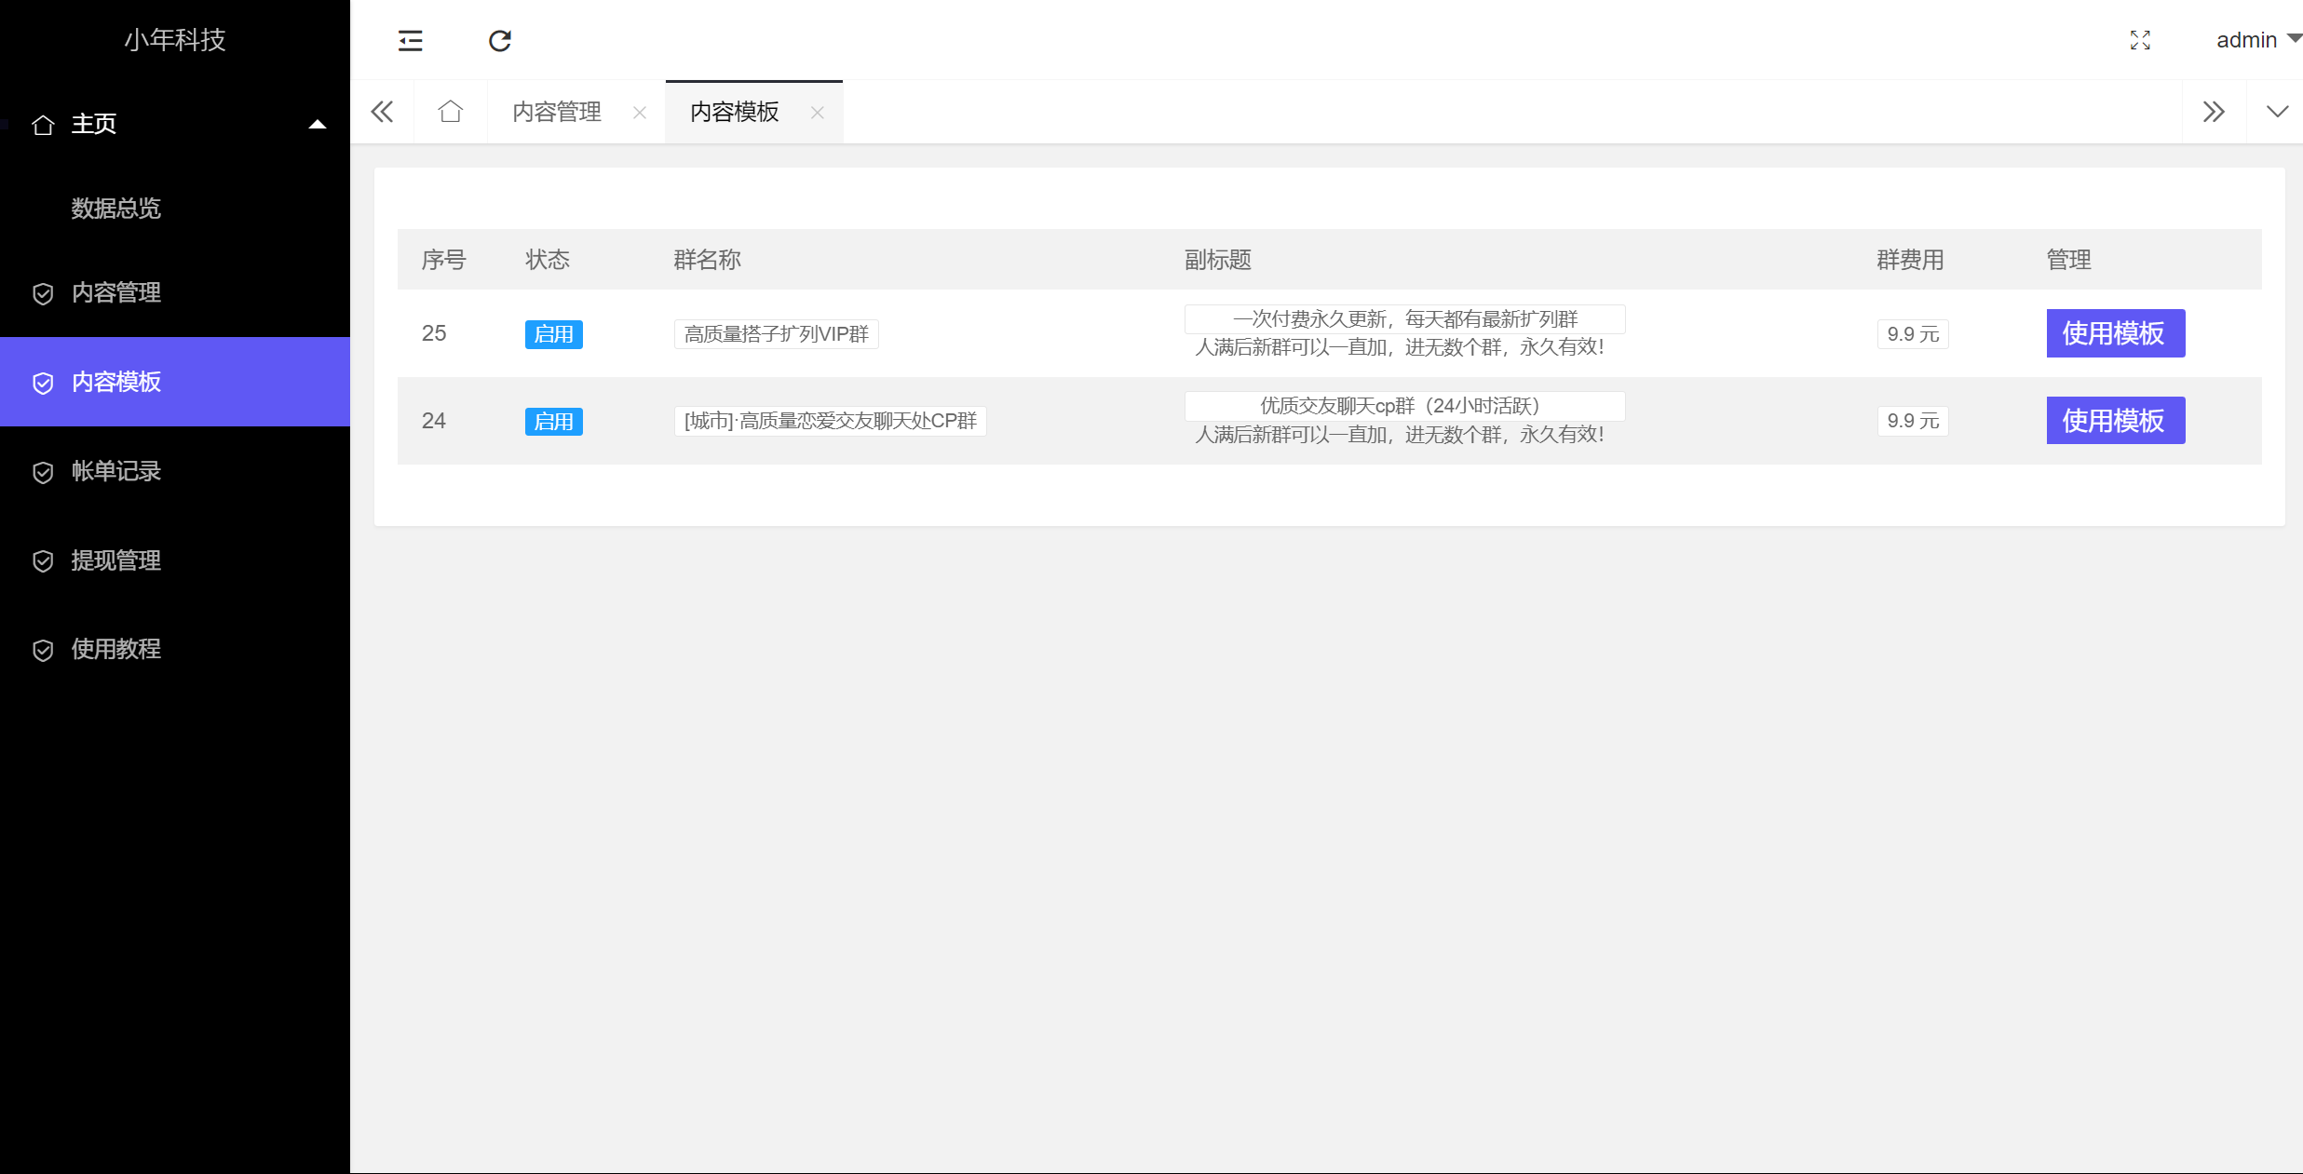Edit the subtitle field of row 24
The width and height of the screenshot is (2303, 1174).
coord(1402,406)
